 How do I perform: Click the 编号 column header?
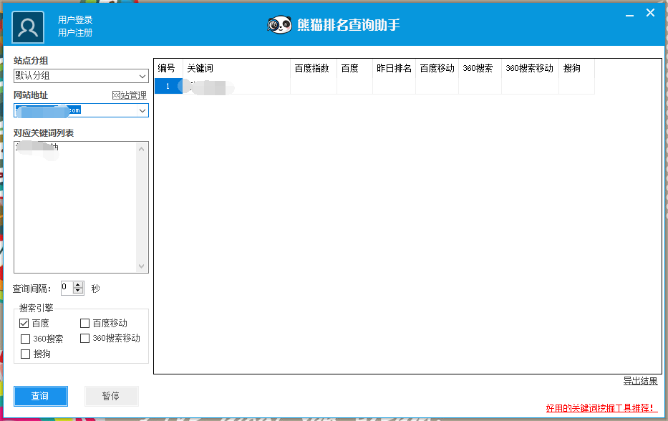(x=169, y=68)
